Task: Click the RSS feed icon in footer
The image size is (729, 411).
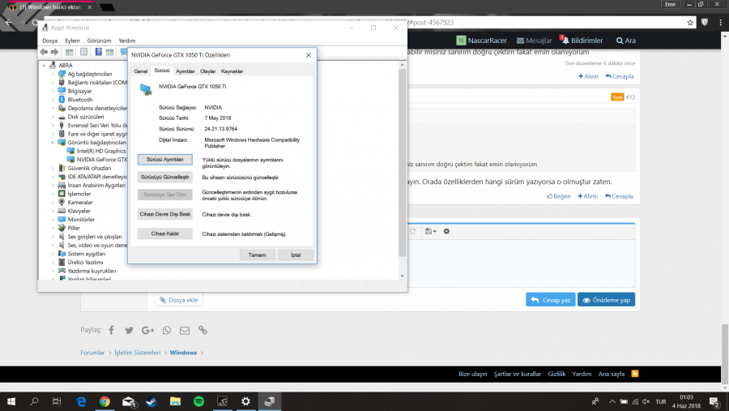Action: (x=635, y=373)
